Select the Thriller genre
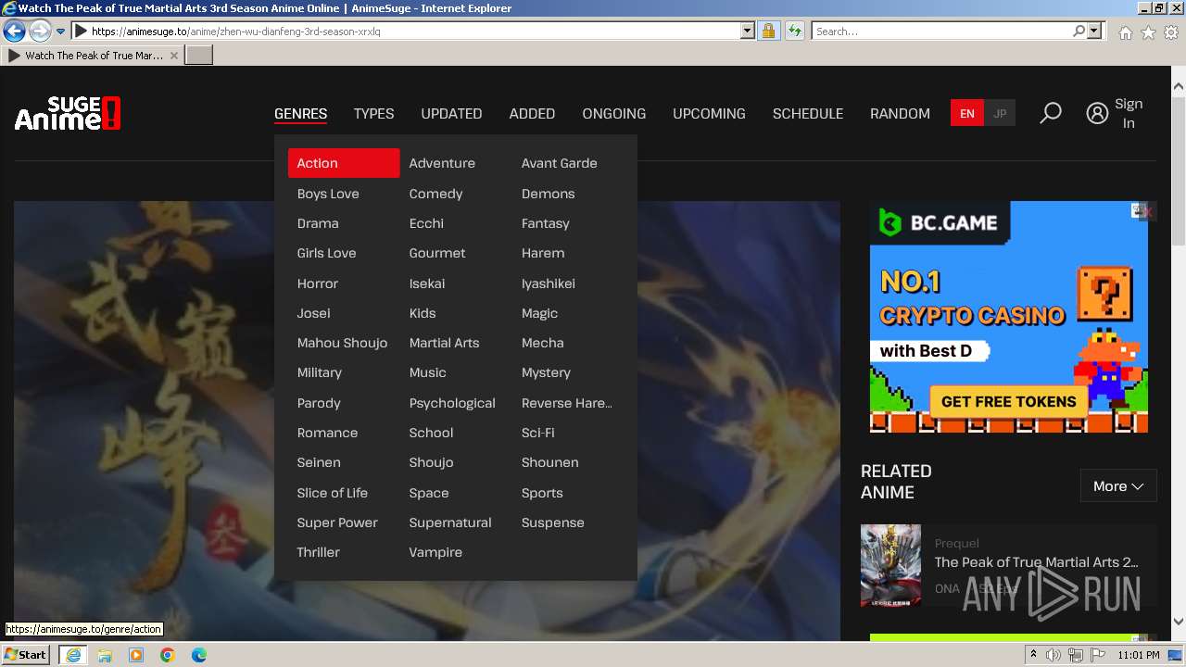 [318, 552]
